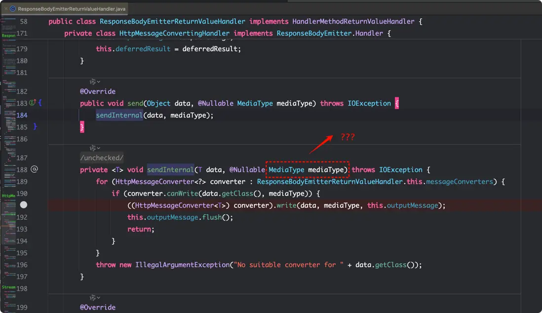The image size is (542, 313).
Task: Click the implements-method gutter icon at line 183
Action: pyautogui.click(x=33, y=102)
